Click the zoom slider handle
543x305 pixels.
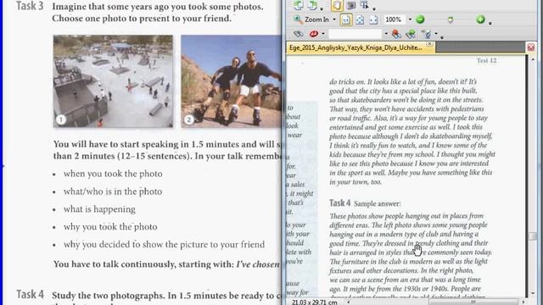(x=451, y=20)
